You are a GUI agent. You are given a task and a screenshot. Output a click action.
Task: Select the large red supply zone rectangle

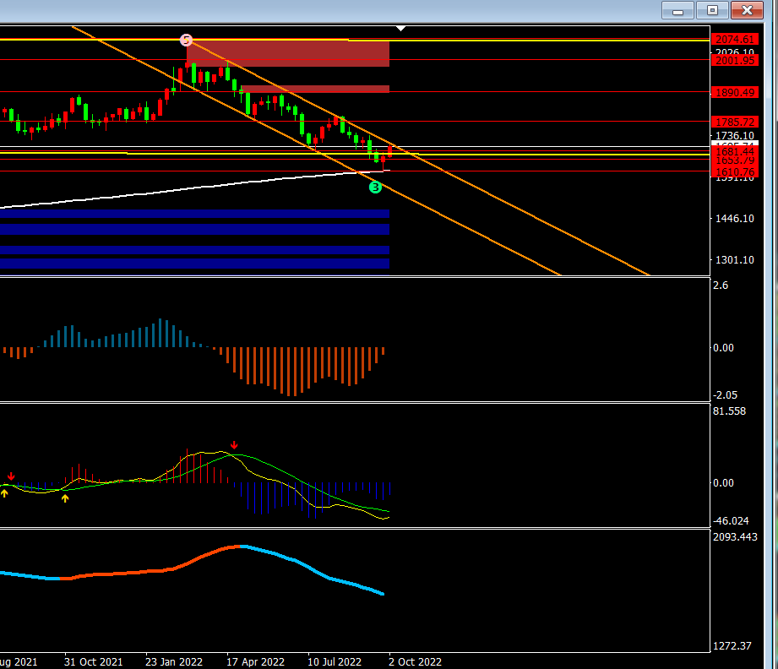click(x=288, y=53)
